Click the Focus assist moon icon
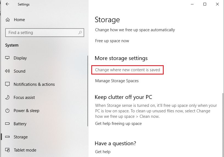Screen dimensions: 224x157 (8, 98)
